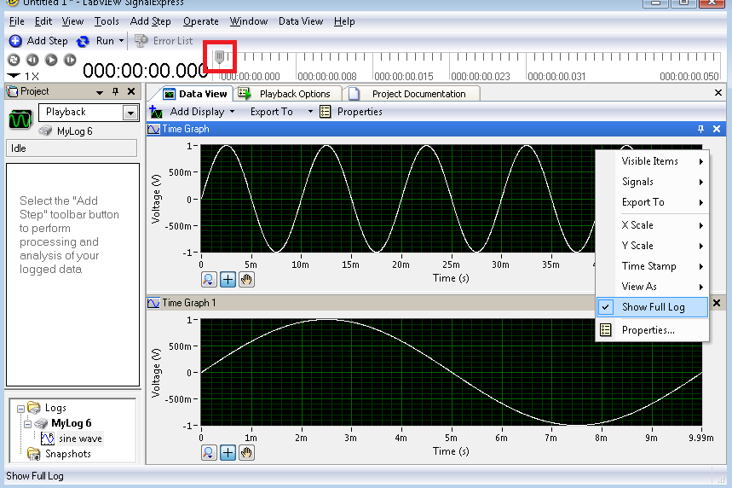Select the zoom tool under Time Graph
This screenshot has height=488, width=732.
[x=209, y=279]
